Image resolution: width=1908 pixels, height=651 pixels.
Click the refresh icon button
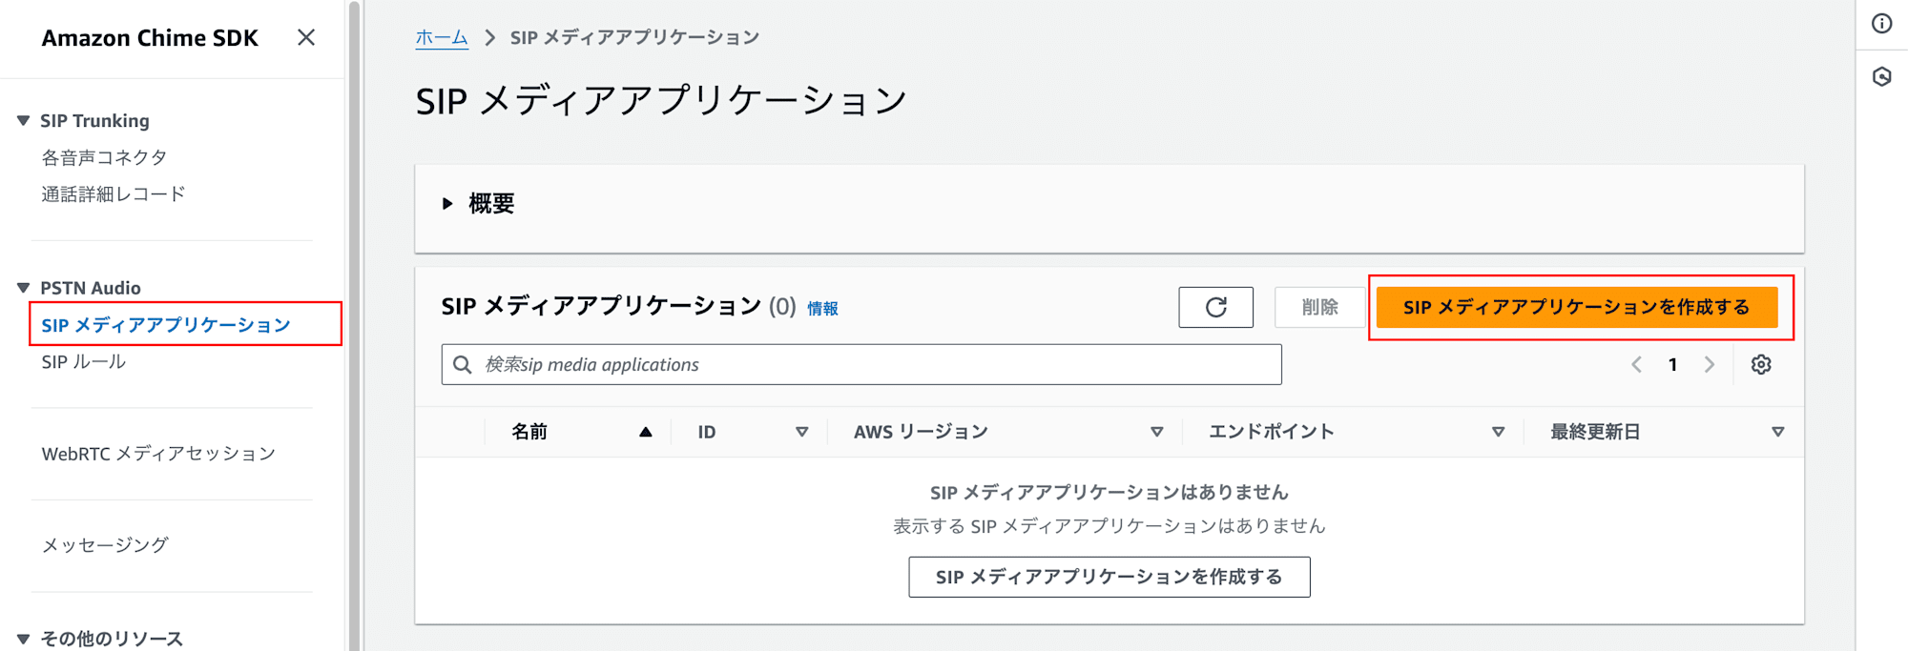point(1215,307)
